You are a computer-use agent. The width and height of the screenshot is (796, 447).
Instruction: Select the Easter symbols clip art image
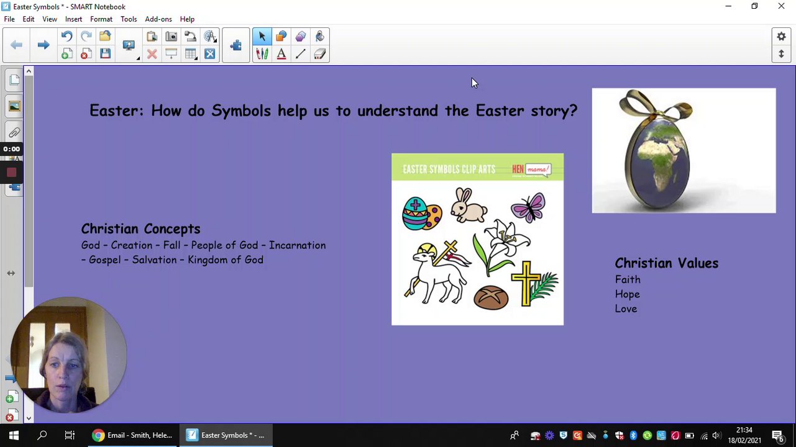(x=477, y=239)
